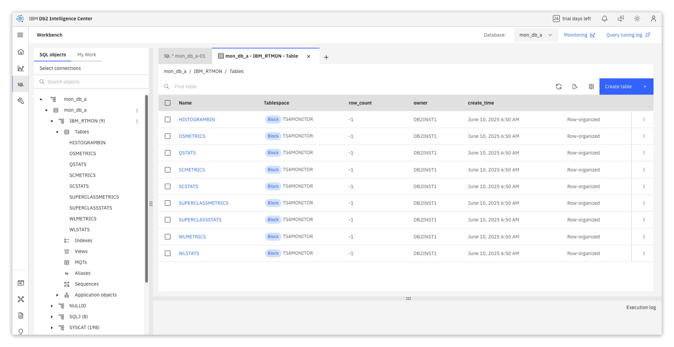Click the trial days left calendar badge
This screenshot has width=674, height=347.
[x=556, y=19]
